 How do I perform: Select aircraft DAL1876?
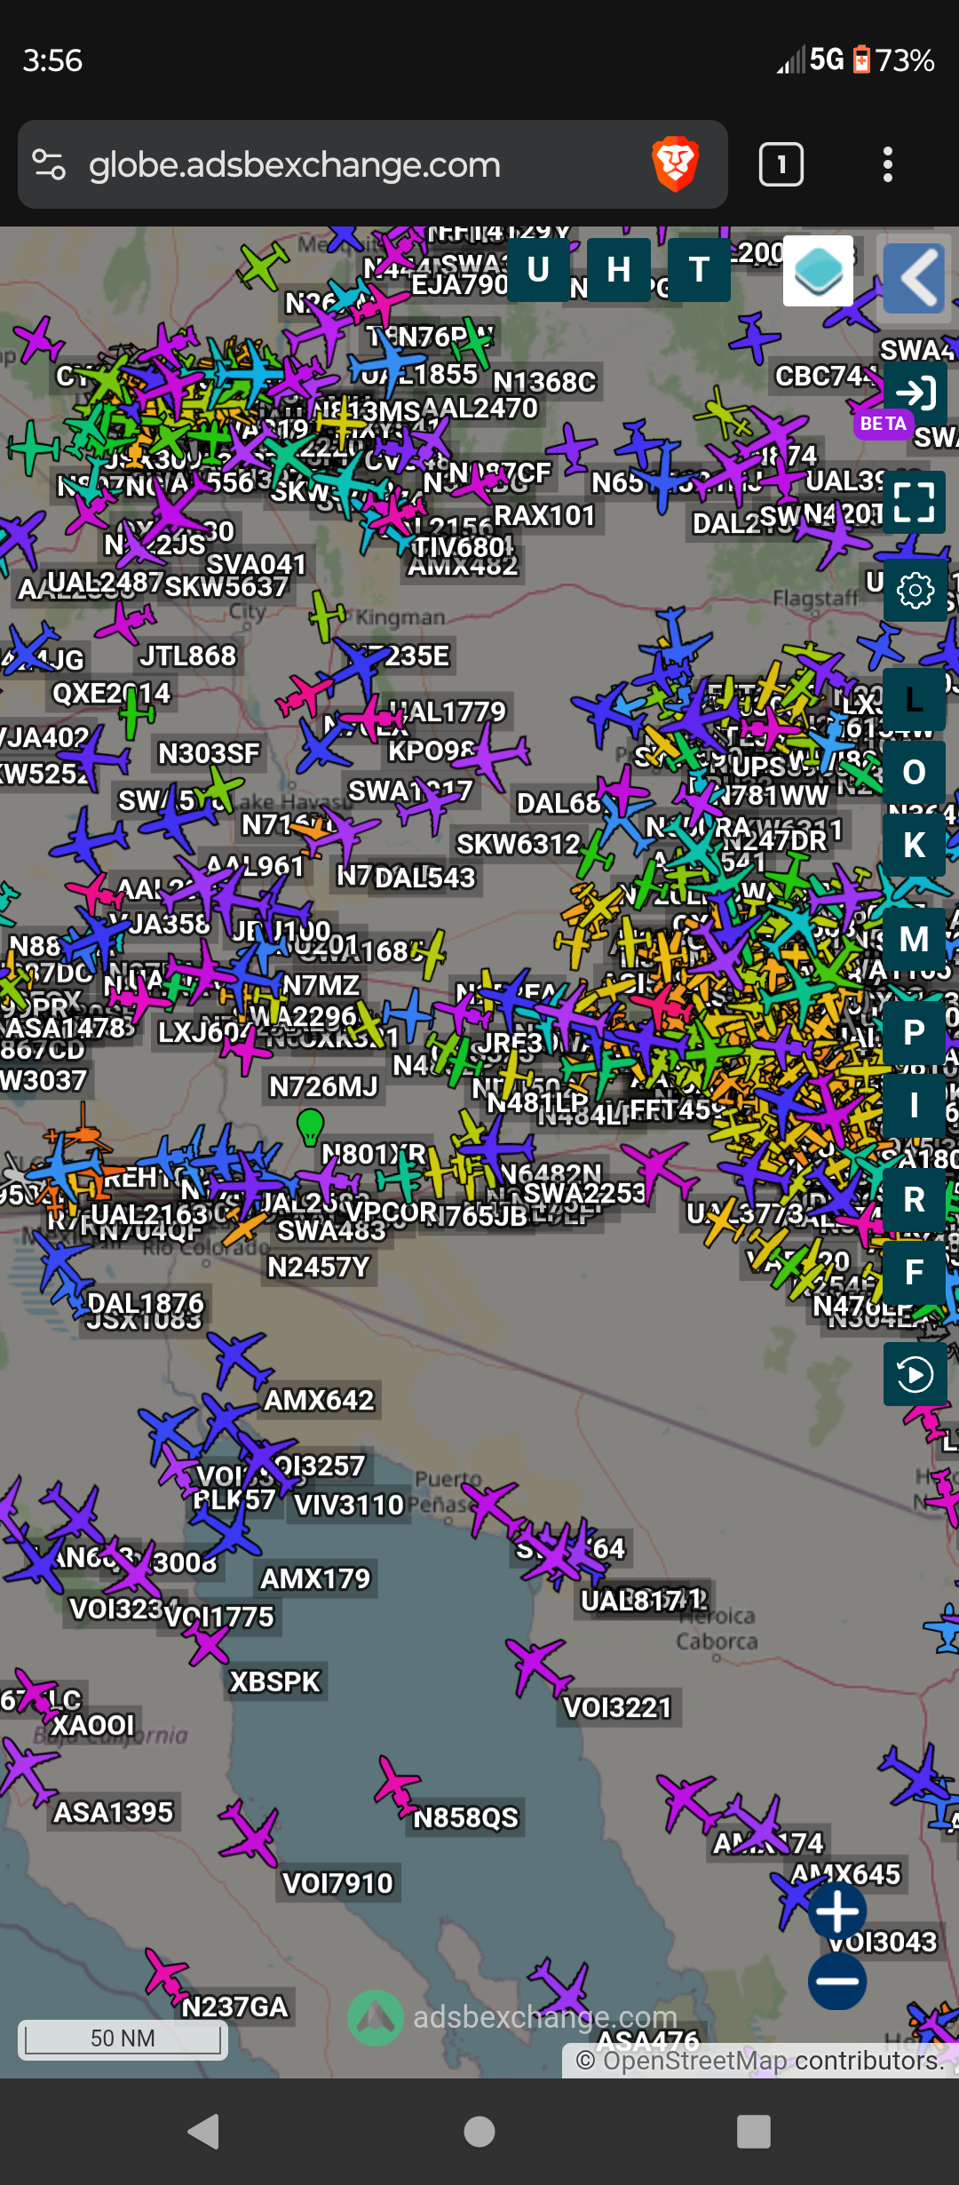(x=146, y=1303)
